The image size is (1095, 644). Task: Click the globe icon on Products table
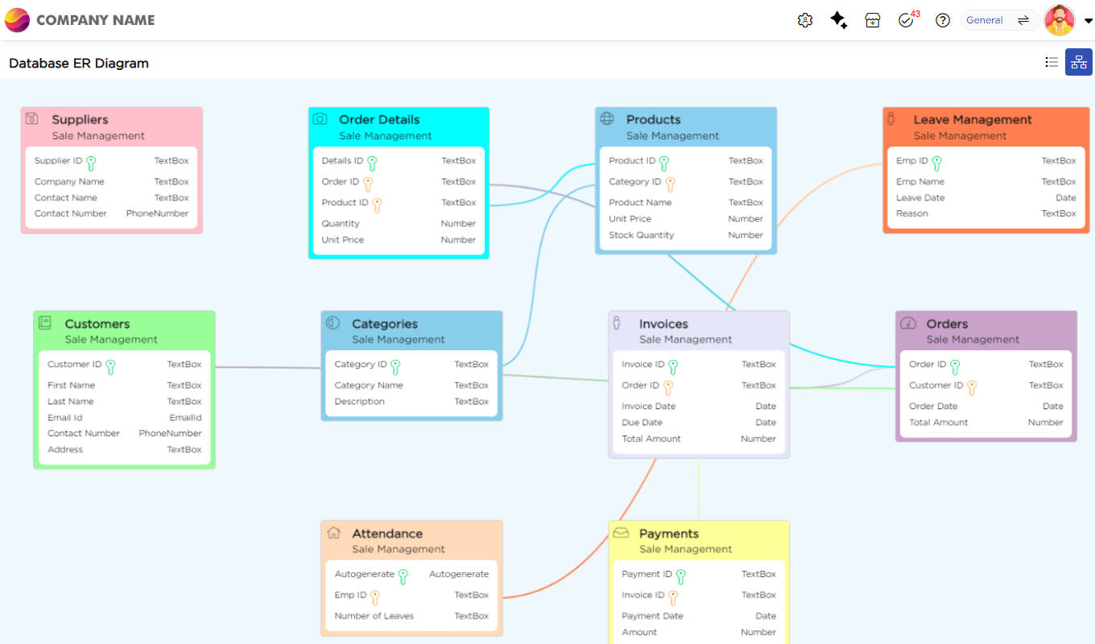pos(607,119)
